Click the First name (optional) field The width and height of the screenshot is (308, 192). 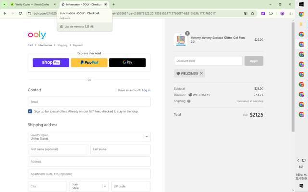(58, 149)
